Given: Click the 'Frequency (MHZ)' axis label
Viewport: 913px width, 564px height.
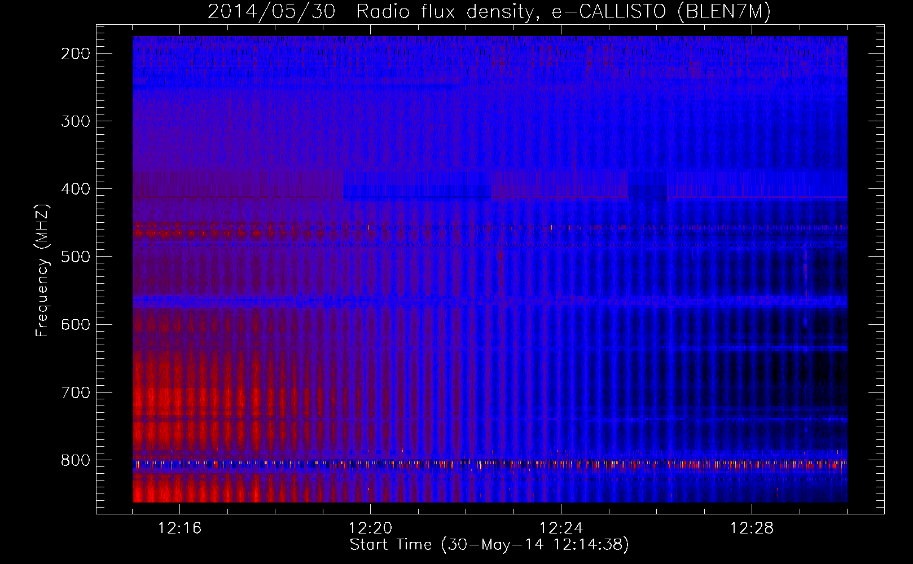Looking at the screenshot, I should coord(43,270).
